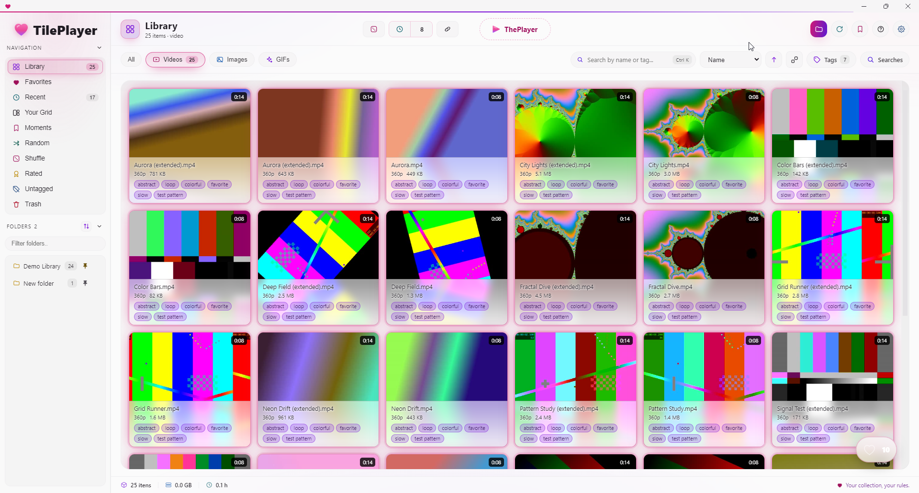
Task: Collapse the Navigation section chevron
Action: point(99,48)
